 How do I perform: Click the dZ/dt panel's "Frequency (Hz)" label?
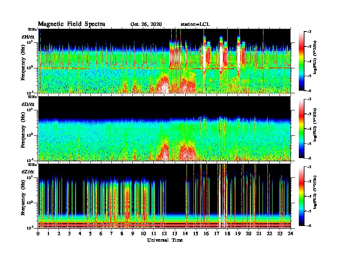pyautogui.click(x=23, y=197)
